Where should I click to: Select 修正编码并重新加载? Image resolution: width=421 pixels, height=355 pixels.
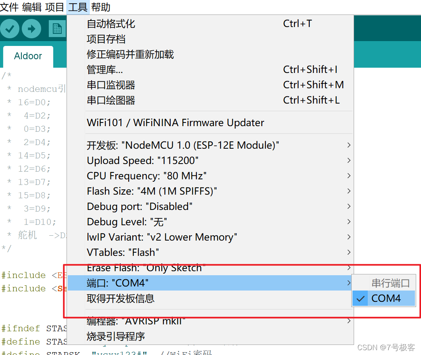(210, 54)
